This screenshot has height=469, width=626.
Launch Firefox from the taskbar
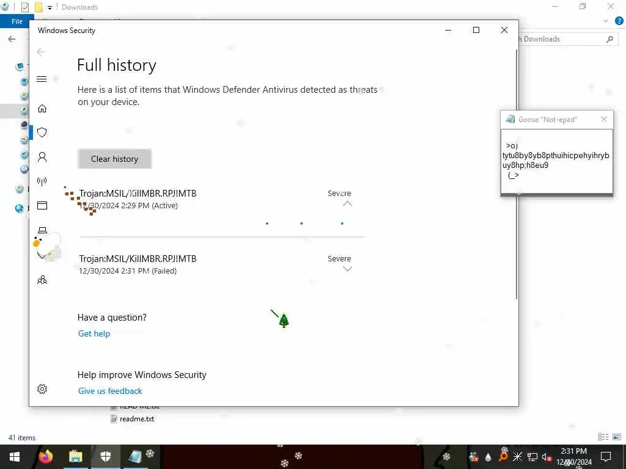pos(46,457)
